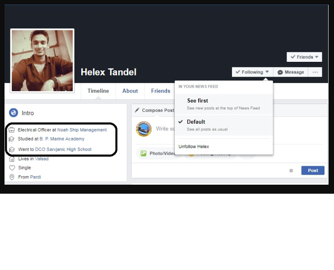Screen dimensions: 334x270
Task: Click the Intro heading text
Action: tap(28, 113)
